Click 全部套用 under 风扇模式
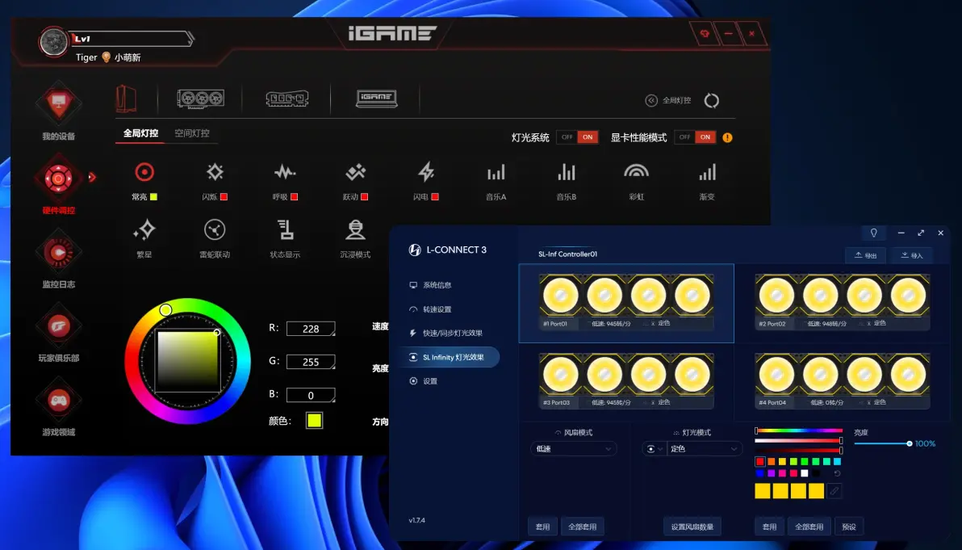962x550 pixels. 582,527
